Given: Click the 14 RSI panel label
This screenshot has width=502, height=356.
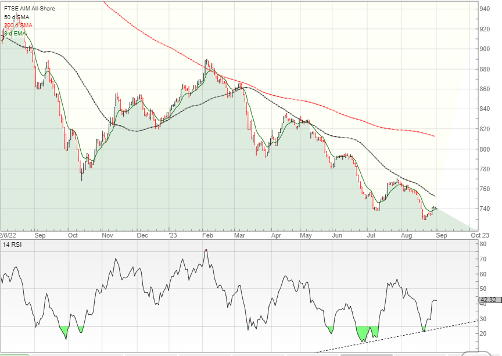Looking at the screenshot, I should [12, 245].
